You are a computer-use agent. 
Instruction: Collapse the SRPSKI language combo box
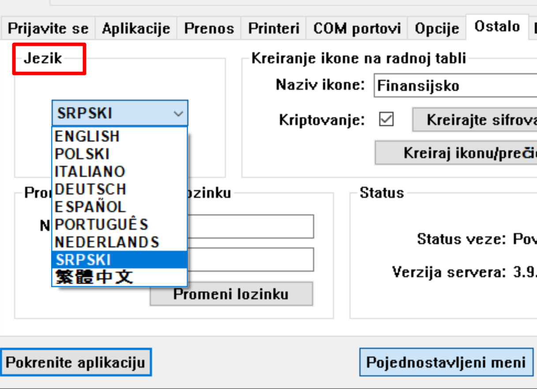178,113
